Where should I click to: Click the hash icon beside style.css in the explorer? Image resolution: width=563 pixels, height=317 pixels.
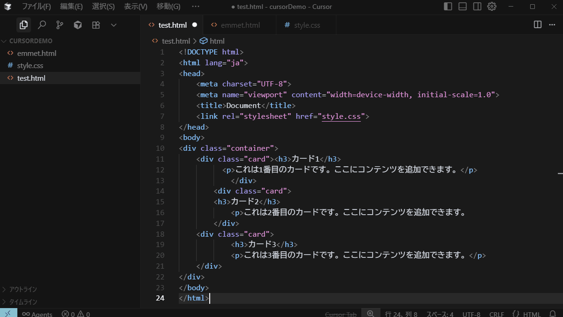[x=10, y=66]
